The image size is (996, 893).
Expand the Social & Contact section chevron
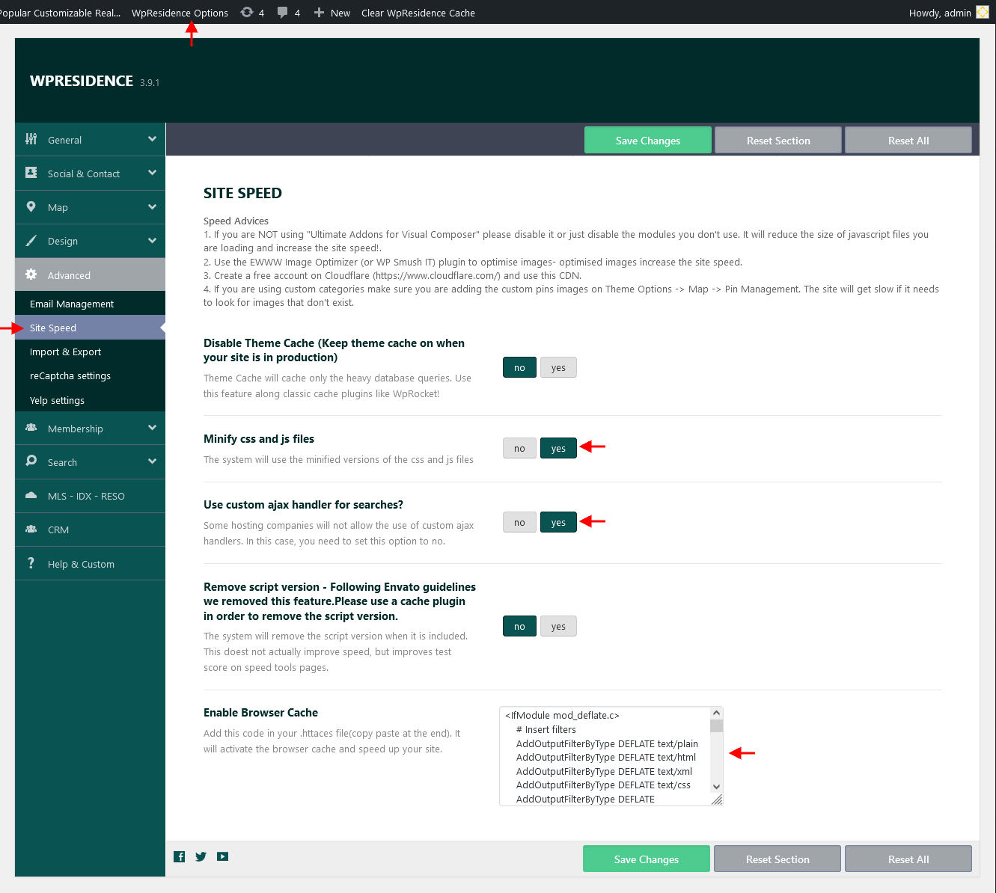point(152,173)
